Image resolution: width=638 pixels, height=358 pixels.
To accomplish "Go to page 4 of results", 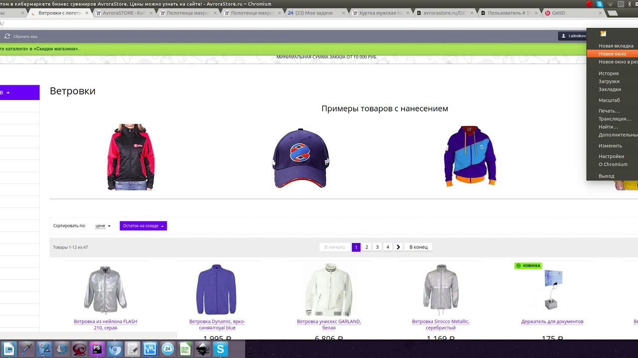I will (388, 247).
